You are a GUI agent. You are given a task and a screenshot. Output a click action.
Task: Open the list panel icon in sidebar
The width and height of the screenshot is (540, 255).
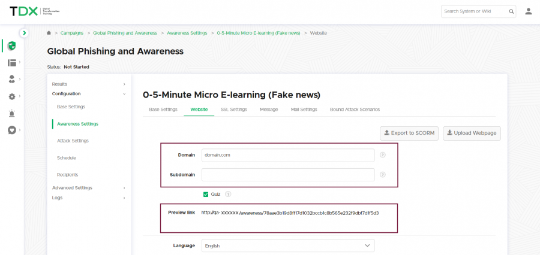tap(11, 63)
